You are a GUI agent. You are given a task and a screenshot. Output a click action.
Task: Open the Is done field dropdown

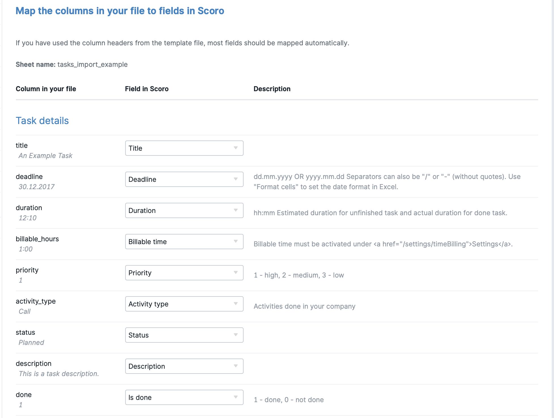184,397
